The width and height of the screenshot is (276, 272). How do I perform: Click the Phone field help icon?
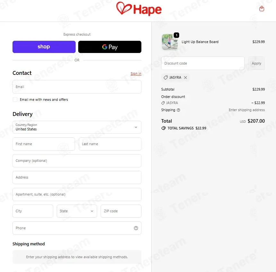click(136, 228)
